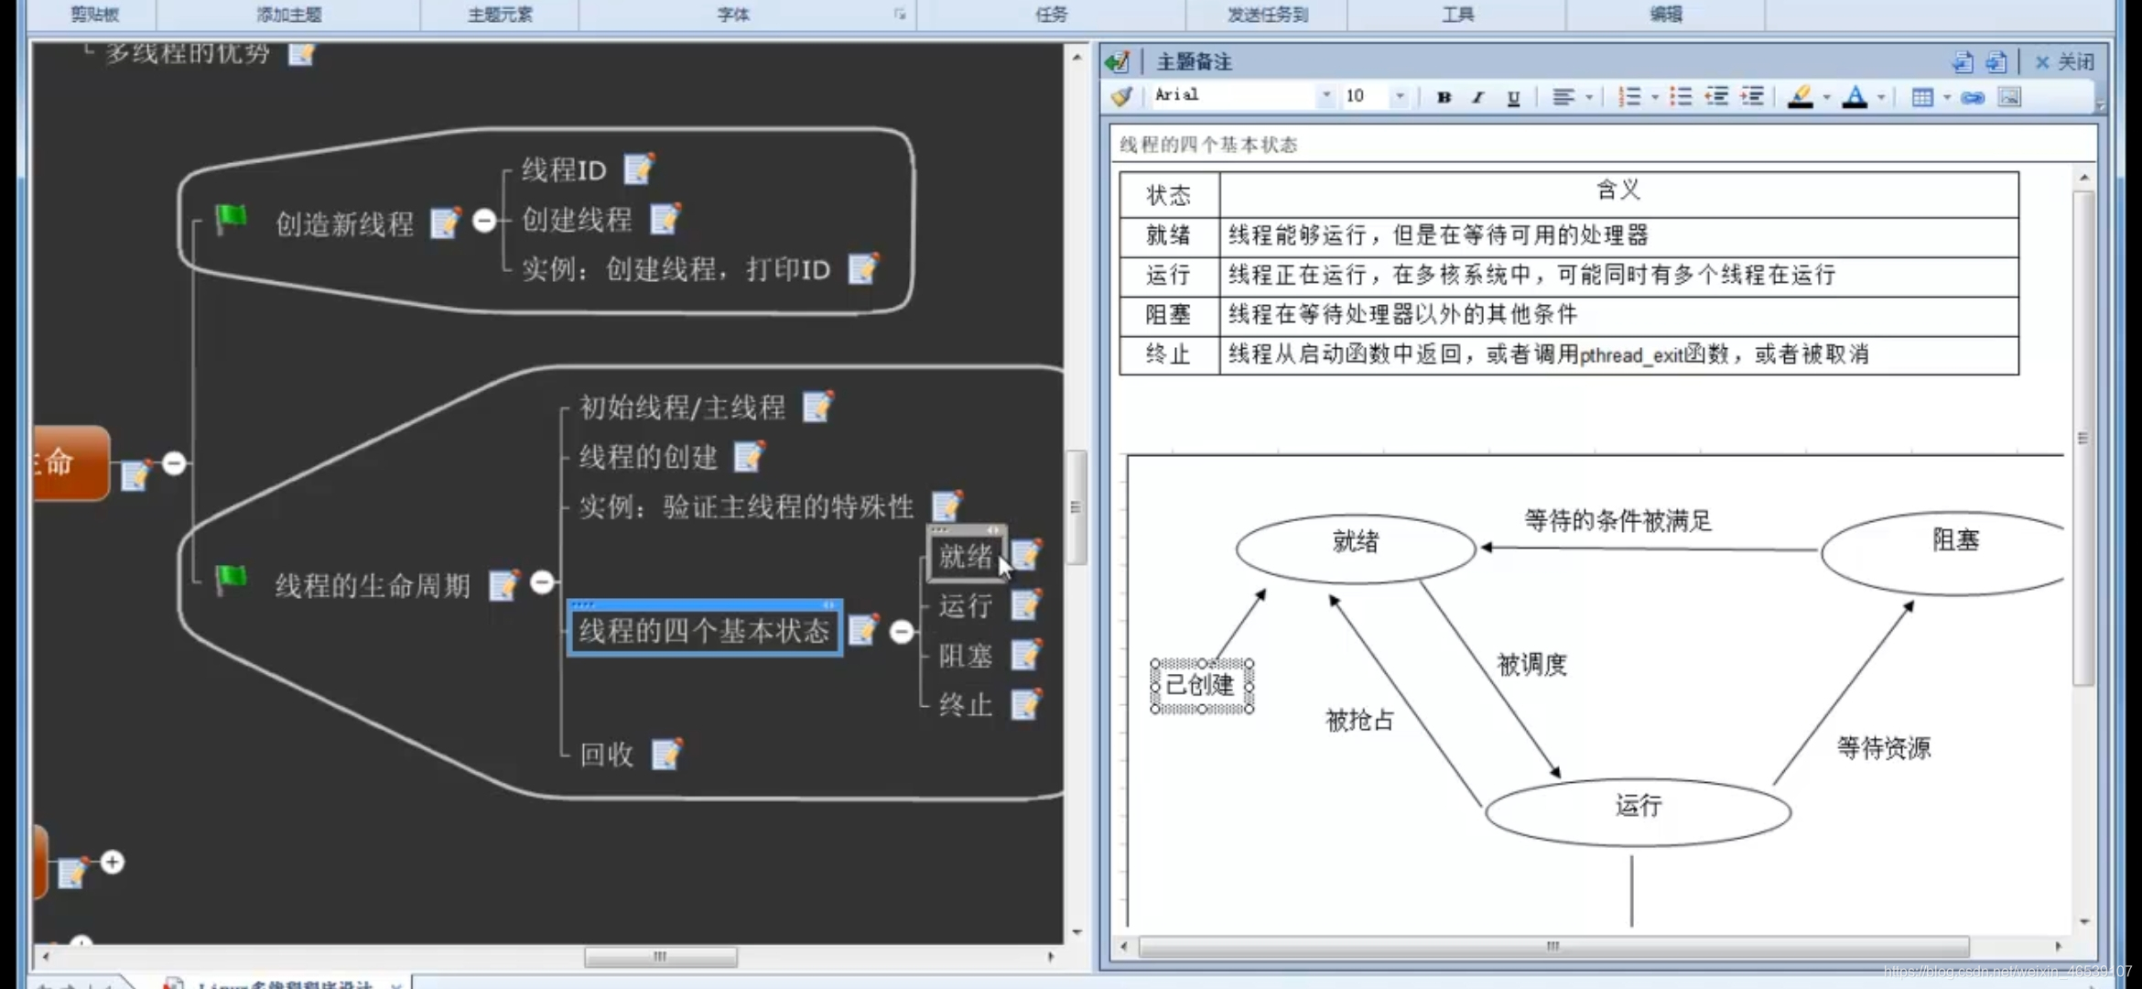Select the 回收 topic
The image size is (2142, 989).
pyautogui.click(x=607, y=755)
